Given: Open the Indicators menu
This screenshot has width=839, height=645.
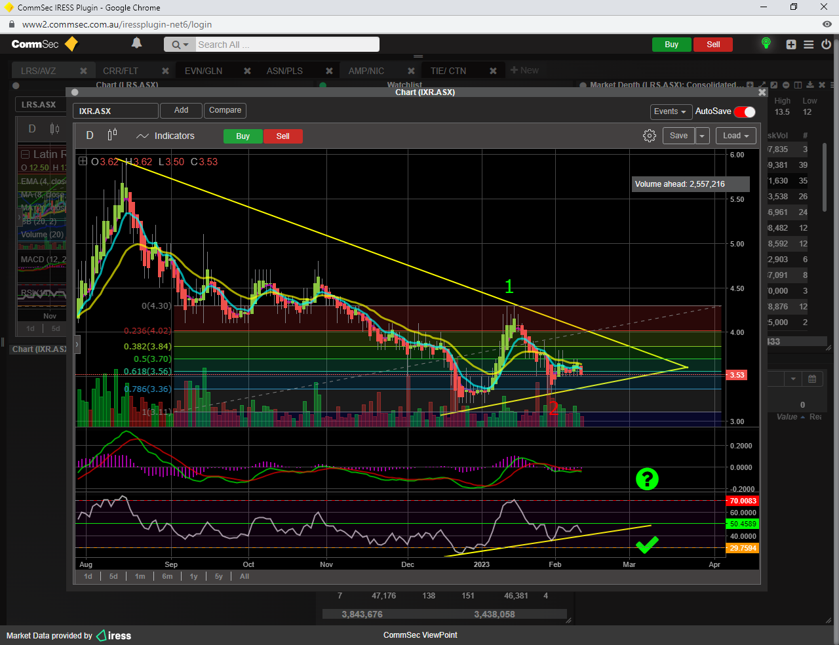Looking at the screenshot, I should pos(166,136).
